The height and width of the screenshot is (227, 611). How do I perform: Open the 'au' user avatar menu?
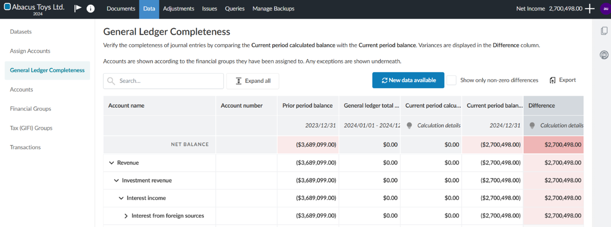[x=605, y=9]
